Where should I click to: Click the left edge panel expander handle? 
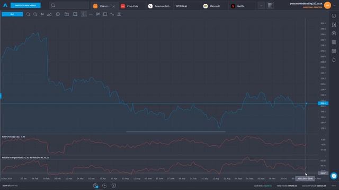(1, 96)
